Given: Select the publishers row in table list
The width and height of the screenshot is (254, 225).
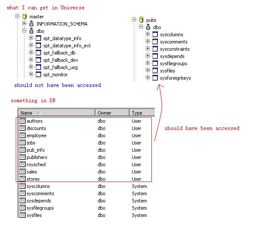Looking at the screenshot, I should pyautogui.click(x=84, y=157).
